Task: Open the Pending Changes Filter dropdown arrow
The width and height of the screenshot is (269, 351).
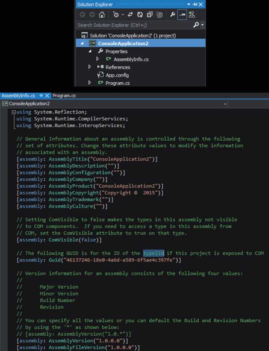Action: click(x=123, y=15)
